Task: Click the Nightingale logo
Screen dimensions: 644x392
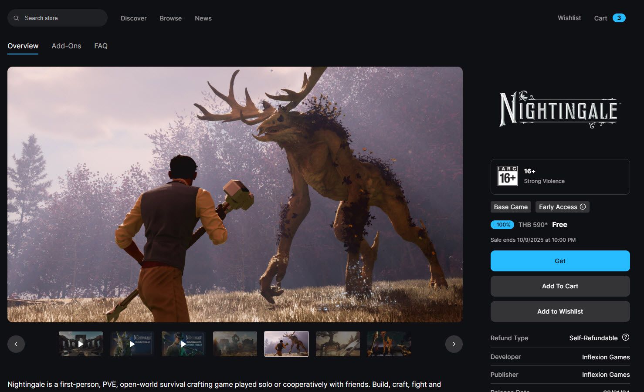Action: point(560,109)
